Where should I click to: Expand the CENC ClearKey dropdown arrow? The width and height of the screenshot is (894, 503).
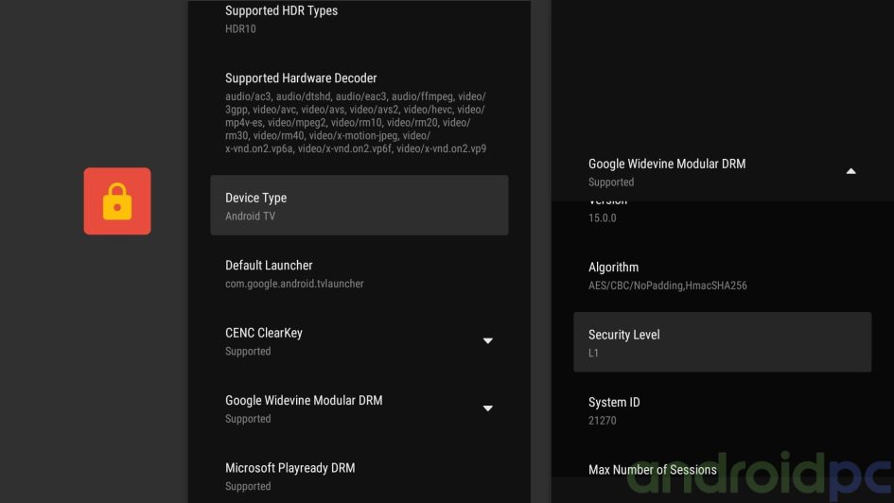[x=487, y=341]
